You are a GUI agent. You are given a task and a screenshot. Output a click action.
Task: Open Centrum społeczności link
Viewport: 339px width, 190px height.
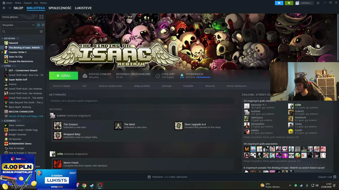click(x=110, y=86)
